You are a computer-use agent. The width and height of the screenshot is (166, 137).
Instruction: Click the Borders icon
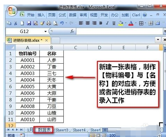[x=141, y=23]
